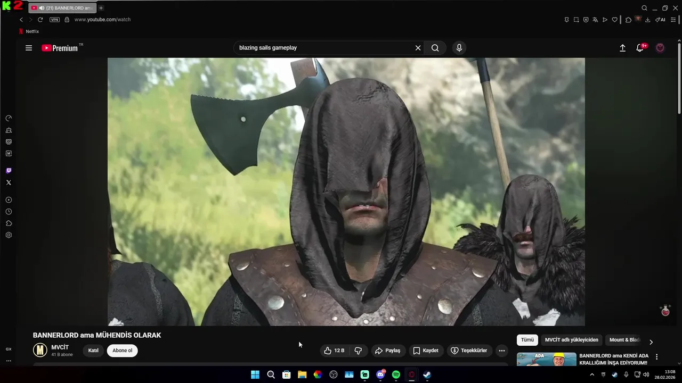Screen dimensions: 682x383
Task: Open the Netflix bookmark
Action: click(29, 31)
